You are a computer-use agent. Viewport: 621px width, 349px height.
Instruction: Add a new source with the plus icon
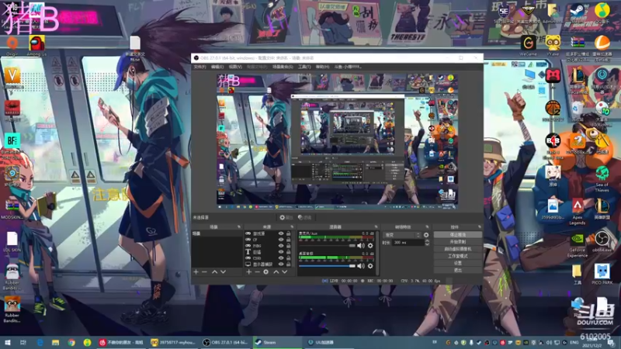pos(248,272)
